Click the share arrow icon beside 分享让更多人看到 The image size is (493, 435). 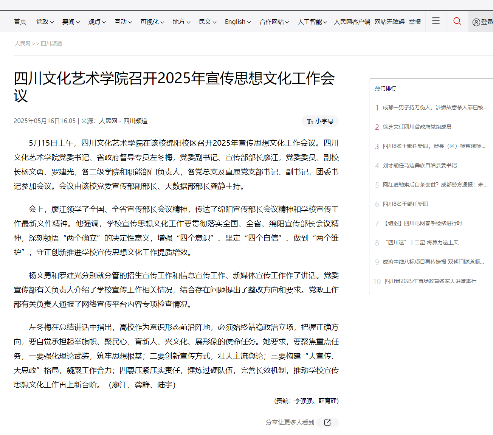point(327,423)
